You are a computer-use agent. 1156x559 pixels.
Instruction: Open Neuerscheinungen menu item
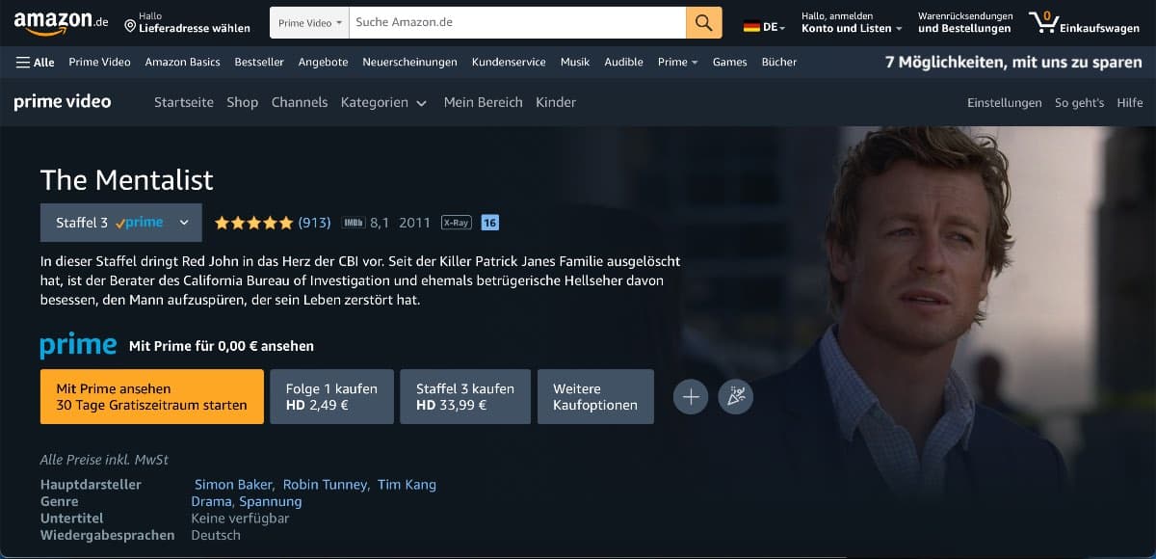(409, 62)
